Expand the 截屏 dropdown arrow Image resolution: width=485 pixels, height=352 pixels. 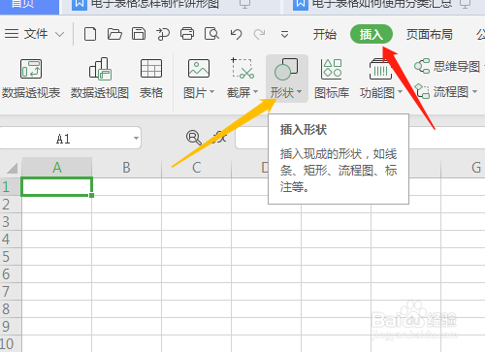[x=255, y=92]
